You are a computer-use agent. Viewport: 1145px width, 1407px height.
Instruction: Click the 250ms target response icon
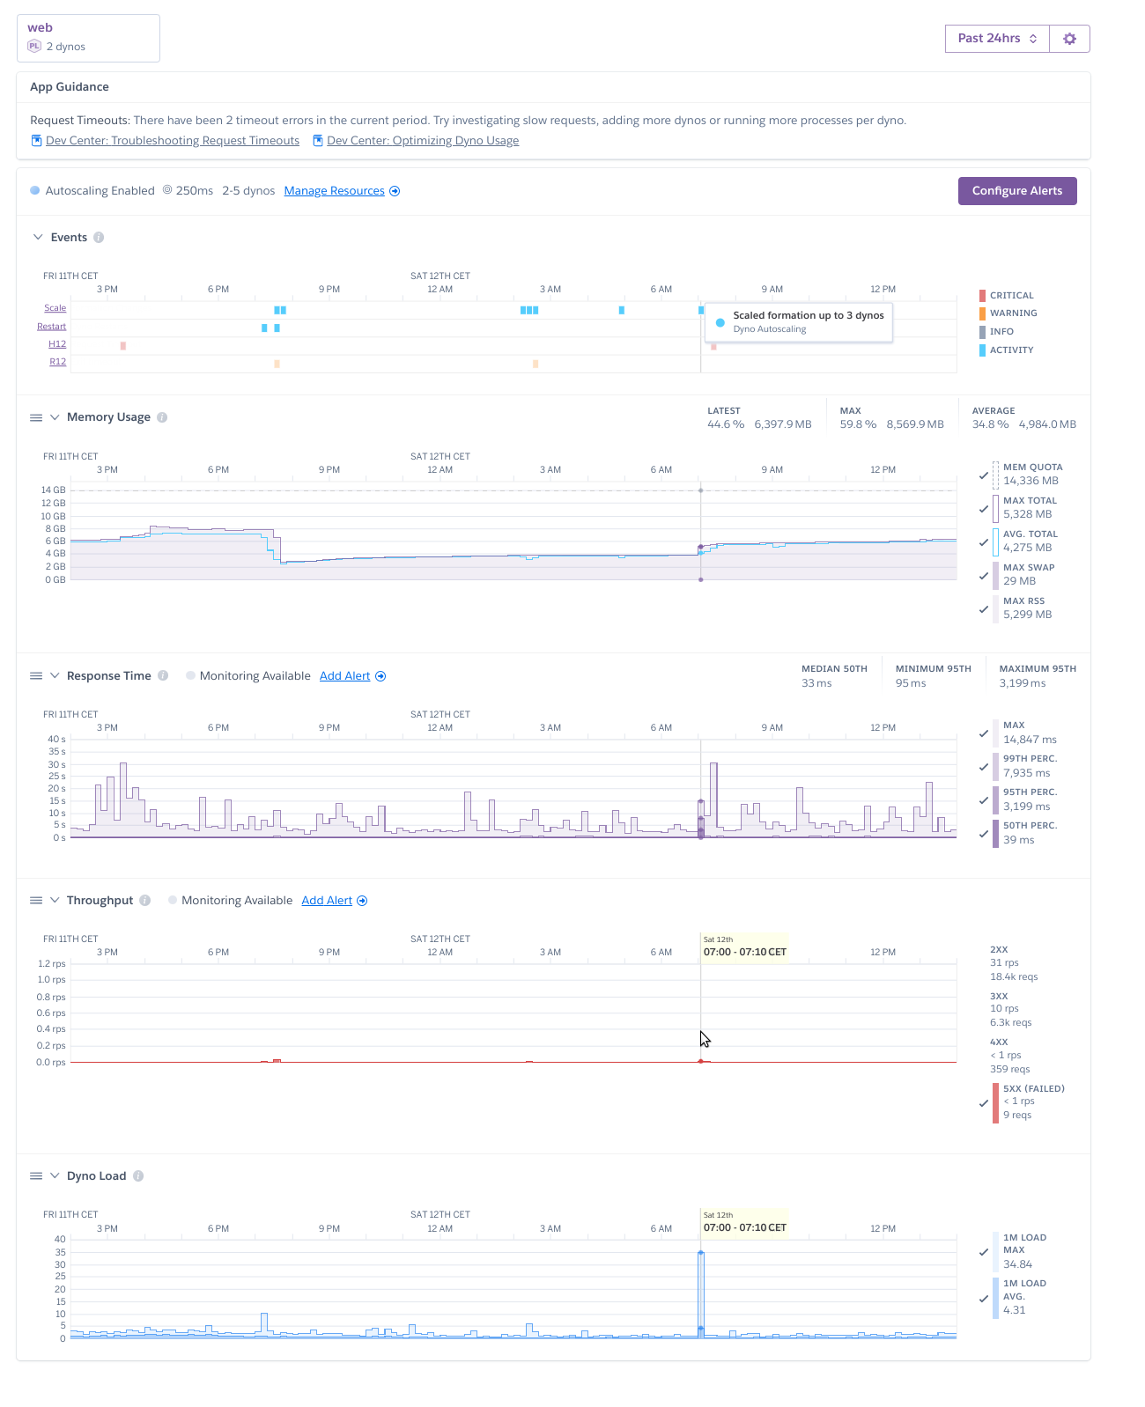(x=167, y=190)
